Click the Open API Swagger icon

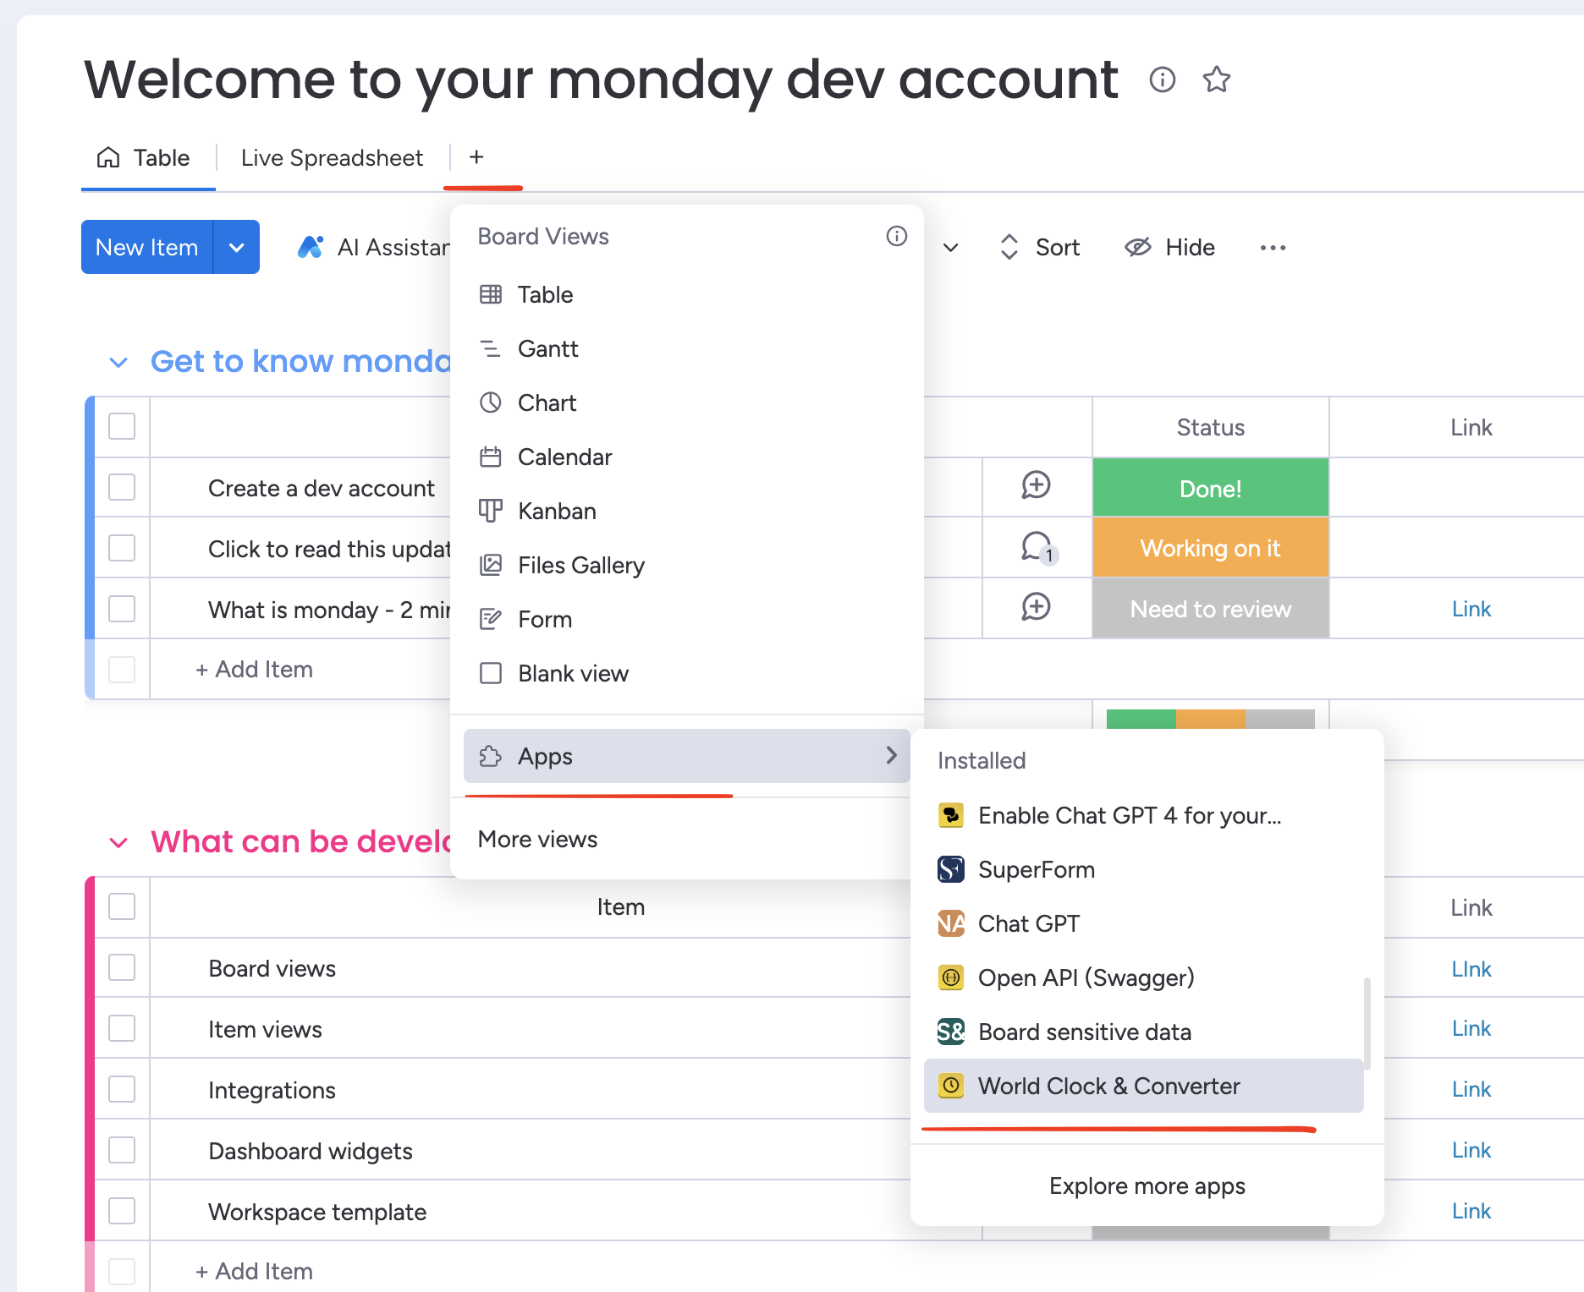(951, 977)
